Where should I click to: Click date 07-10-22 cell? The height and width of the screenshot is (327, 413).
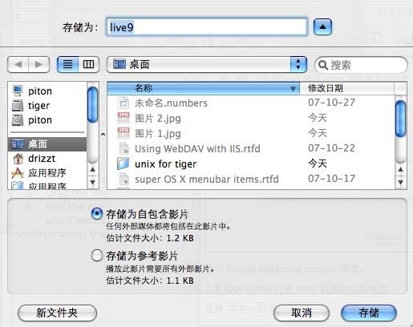pos(331,148)
